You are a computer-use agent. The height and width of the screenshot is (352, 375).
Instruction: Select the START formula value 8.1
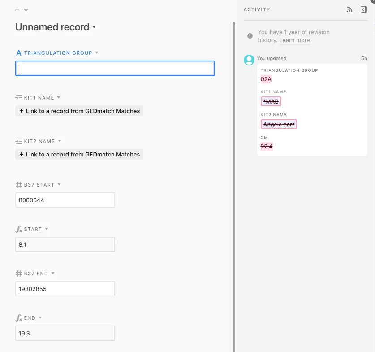point(65,244)
